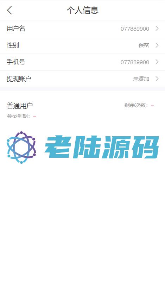This screenshot has width=165, height=294.
Task: Click the username value 077889900
Action: pos(135,29)
